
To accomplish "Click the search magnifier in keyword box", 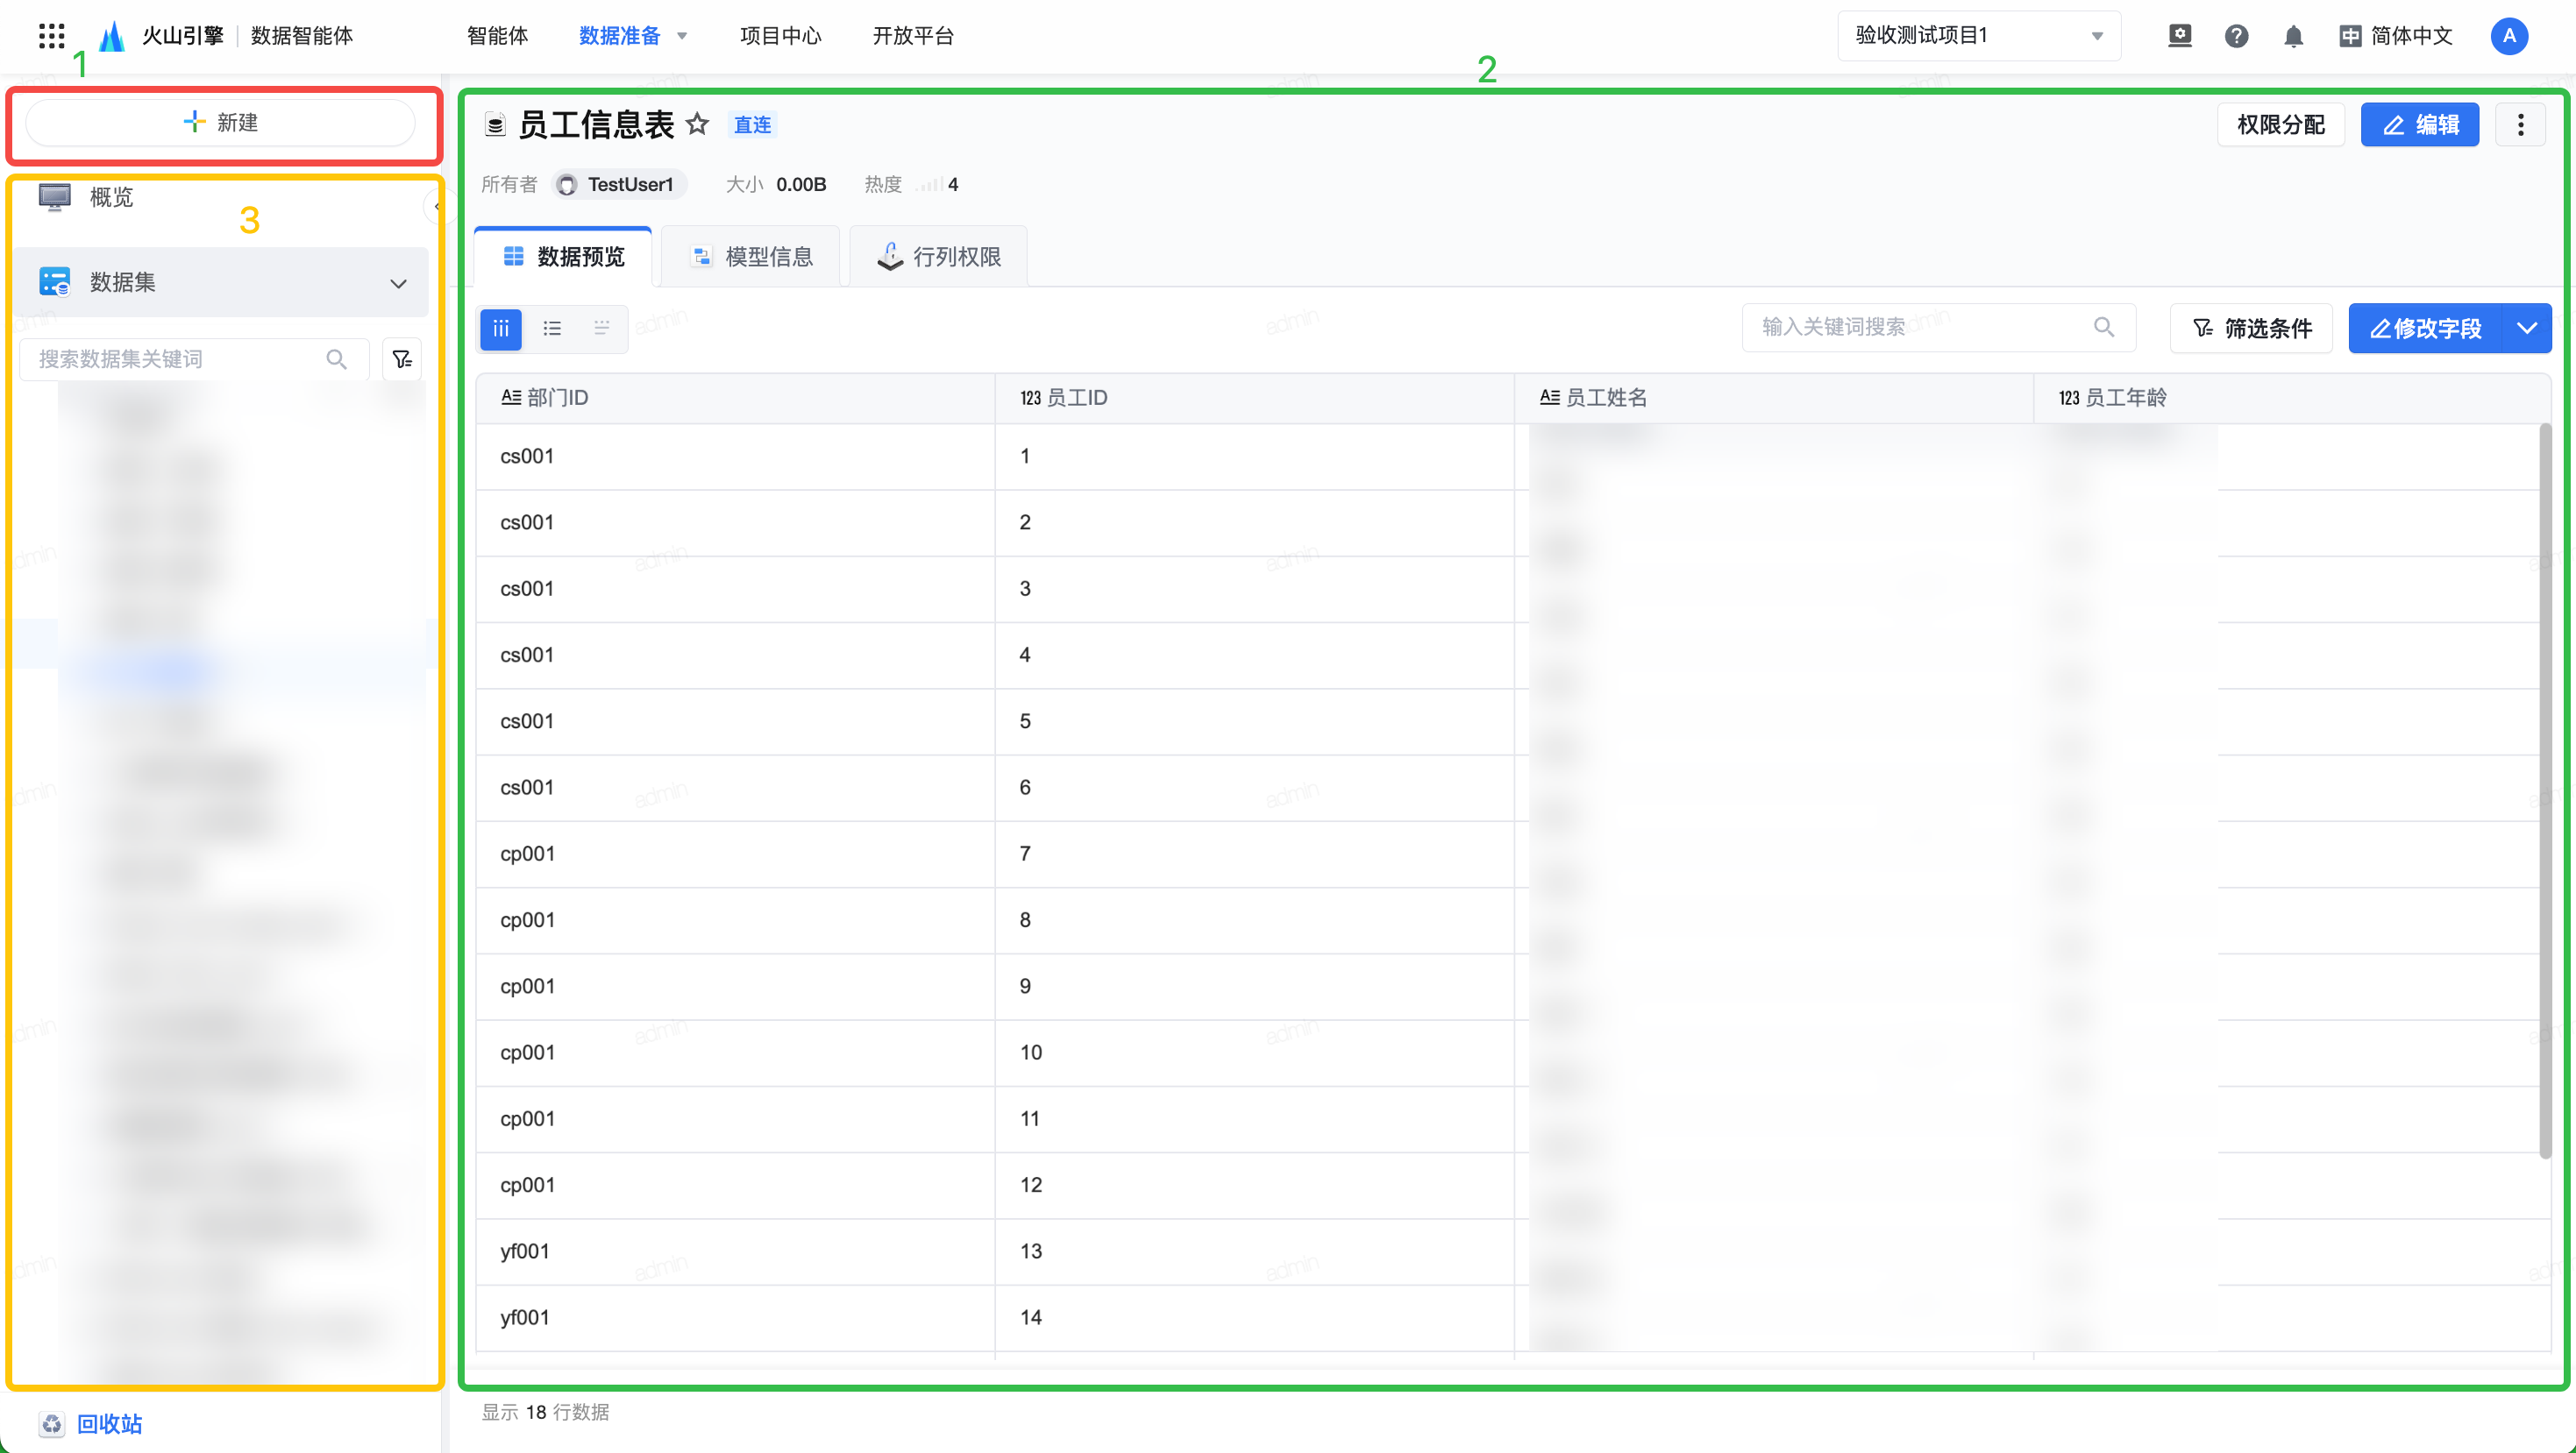I will pos(2103,327).
